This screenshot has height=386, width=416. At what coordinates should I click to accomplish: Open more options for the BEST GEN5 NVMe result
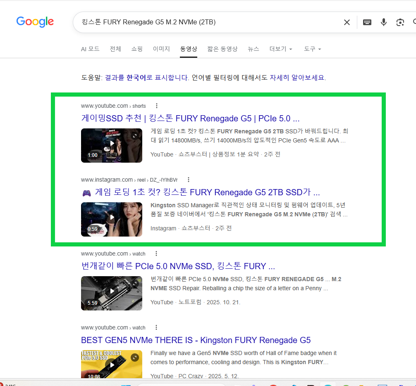coord(156,327)
